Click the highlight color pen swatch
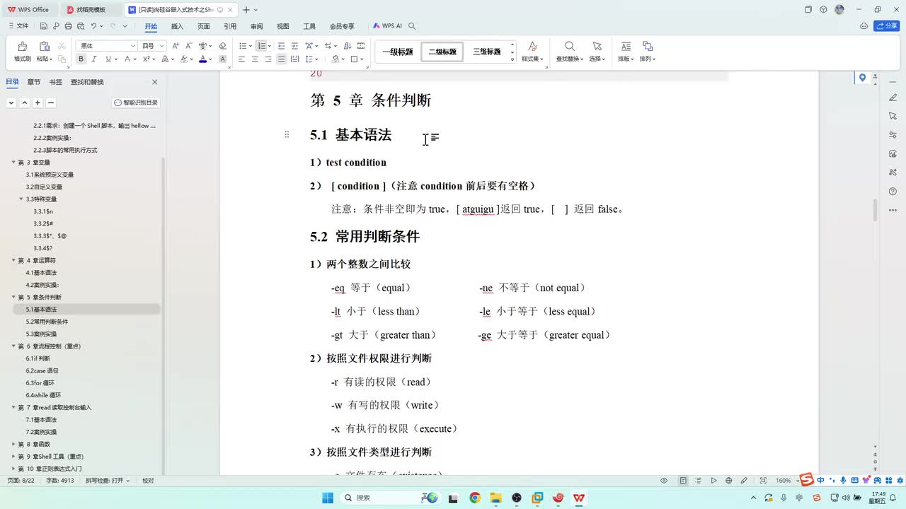 pyautogui.click(x=183, y=59)
